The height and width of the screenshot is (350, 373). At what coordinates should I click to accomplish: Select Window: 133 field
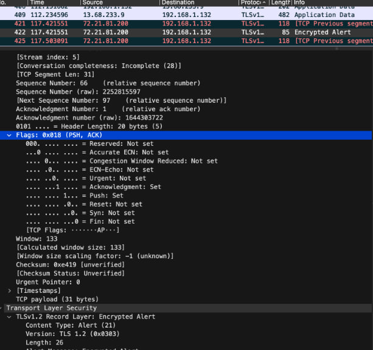click(37, 239)
